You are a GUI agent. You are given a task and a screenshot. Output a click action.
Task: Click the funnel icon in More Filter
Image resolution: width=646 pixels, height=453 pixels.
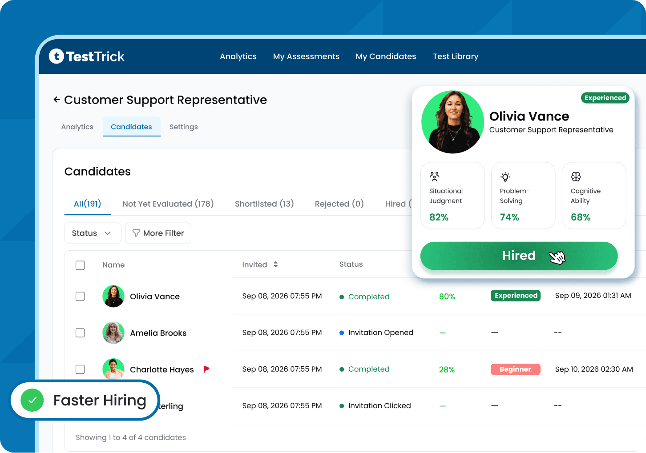click(x=136, y=233)
